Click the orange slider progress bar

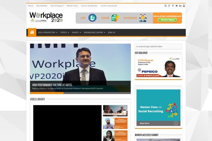[x=47, y=93]
